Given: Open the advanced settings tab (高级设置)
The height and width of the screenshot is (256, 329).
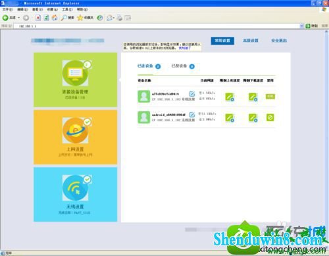Looking at the screenshot, I should click(251, 41).
